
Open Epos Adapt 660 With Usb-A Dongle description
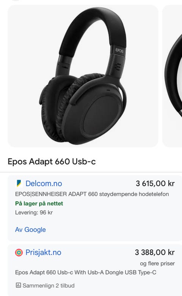pos(86,273)
